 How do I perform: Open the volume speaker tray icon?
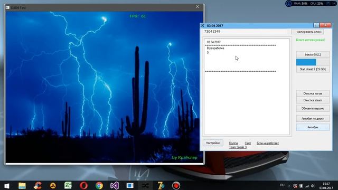tap(313, 186)
